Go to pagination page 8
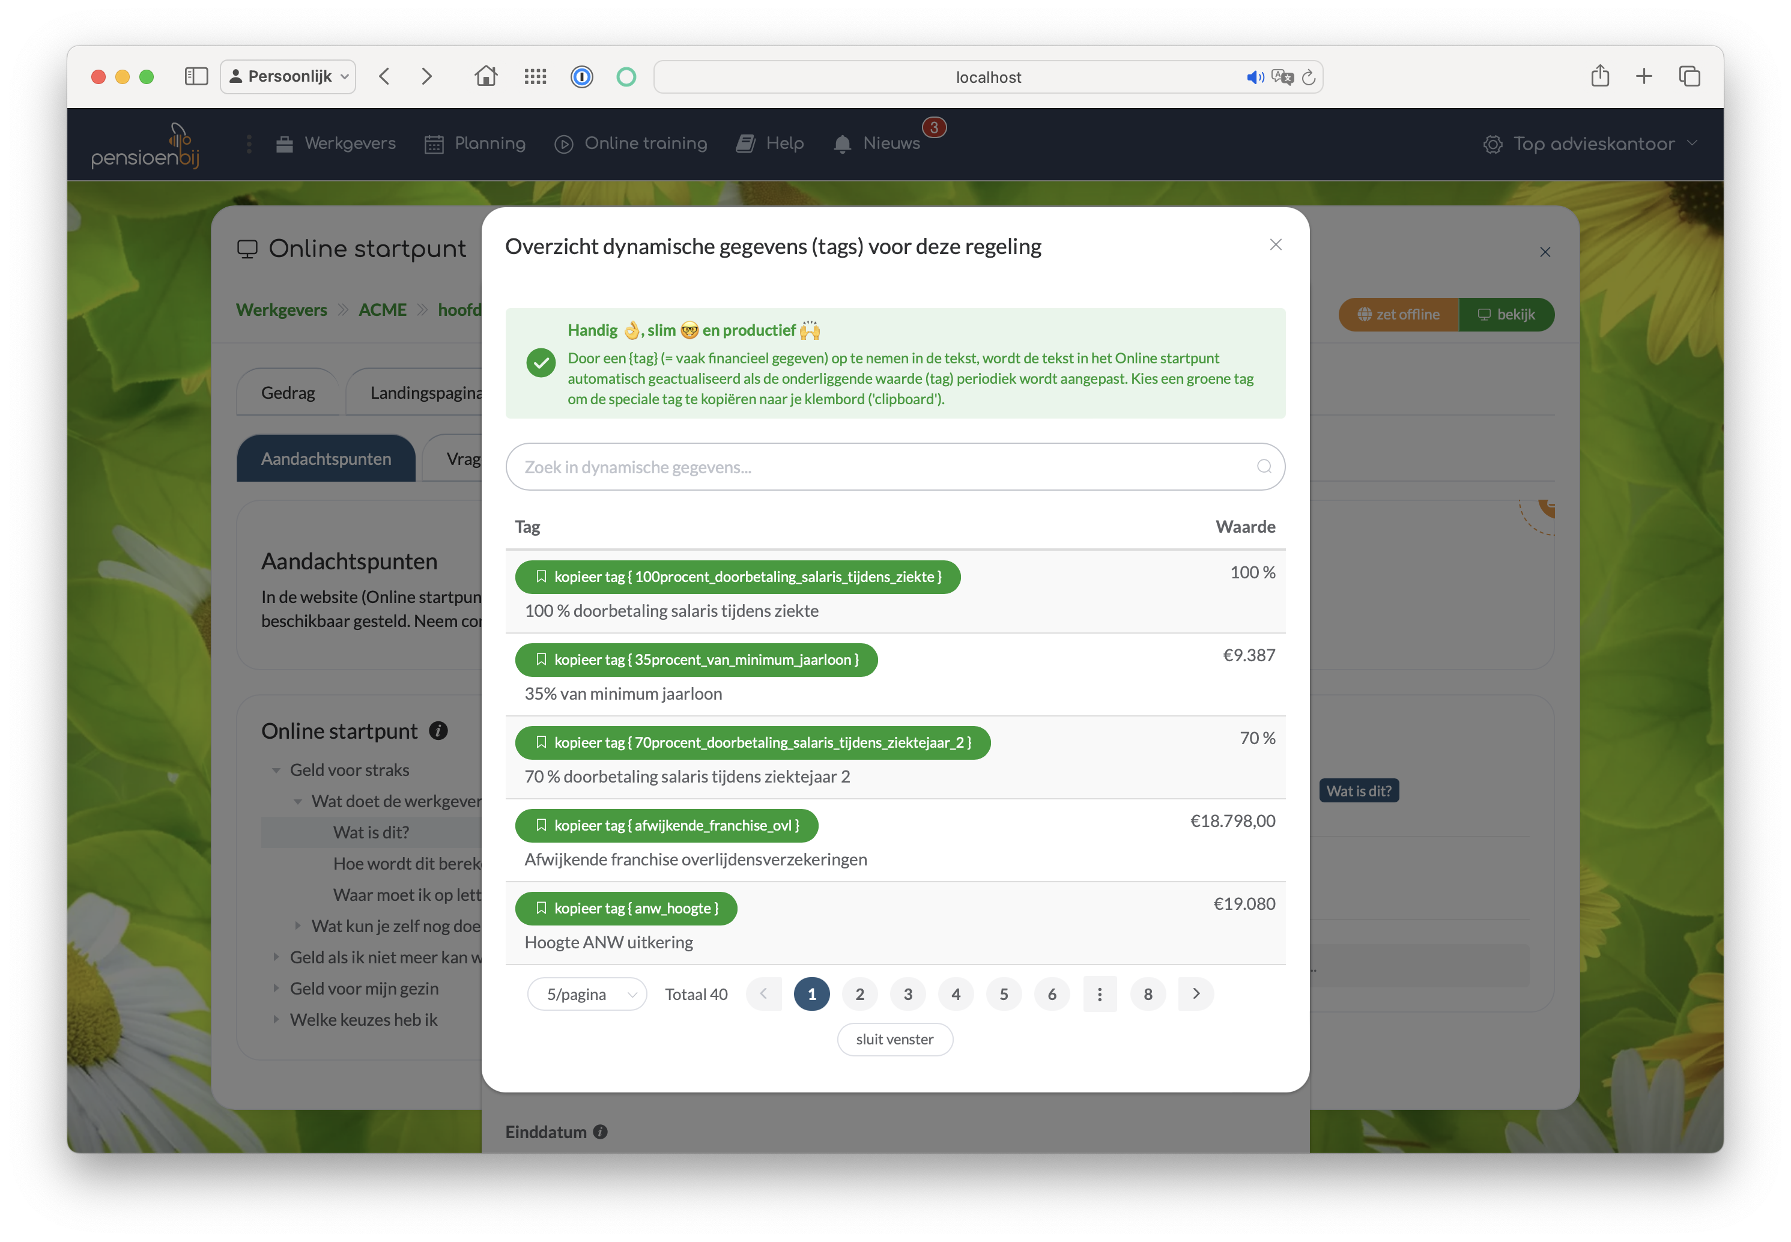Viewport: 1791px width, 1242px height. [1148, 994]
